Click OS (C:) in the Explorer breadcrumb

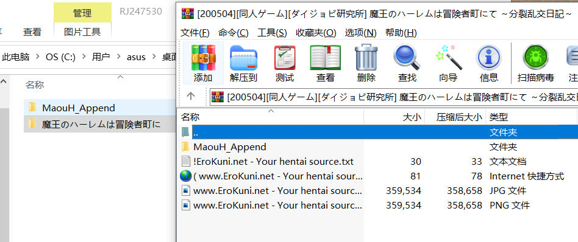[60, 57]
